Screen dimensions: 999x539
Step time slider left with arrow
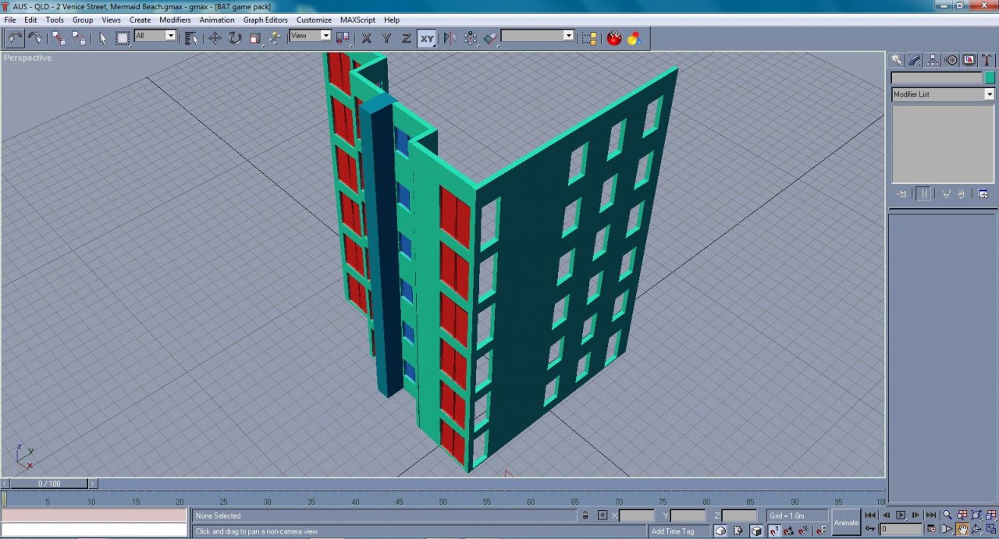point(6,484)
